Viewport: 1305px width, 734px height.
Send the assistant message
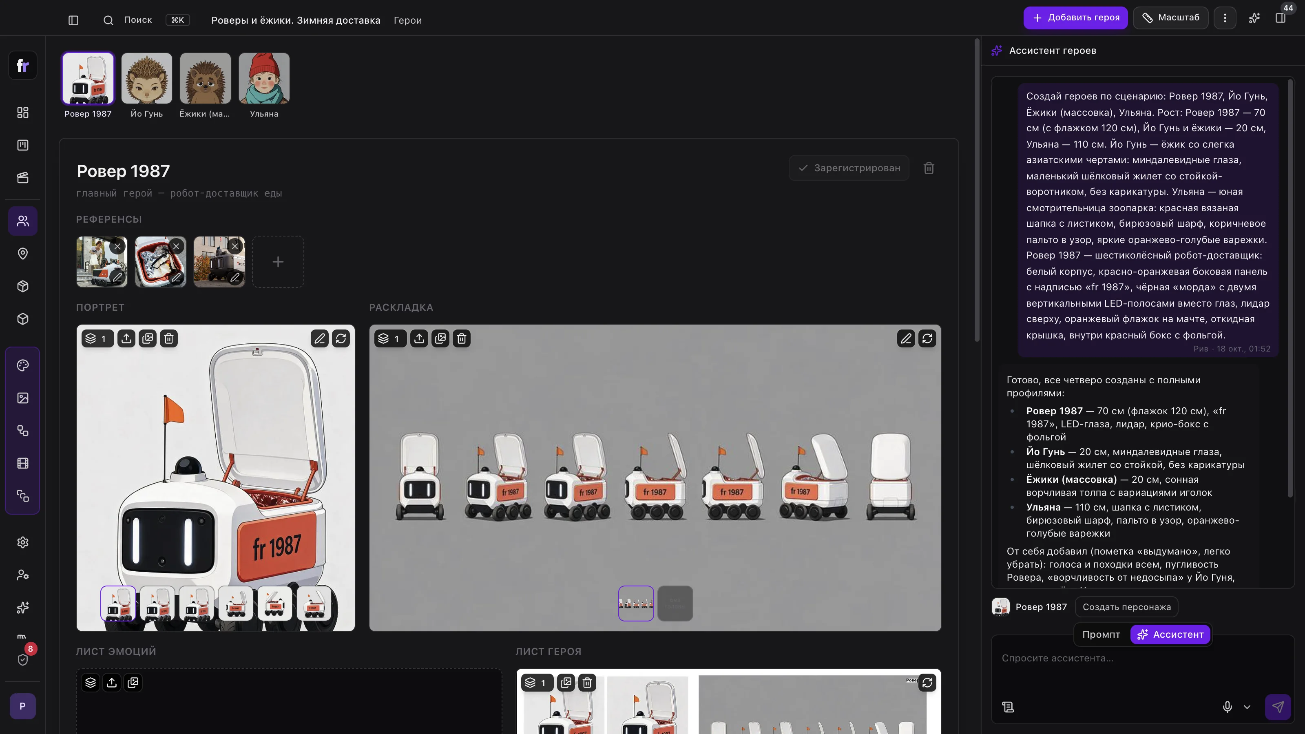coord(1278,707)
